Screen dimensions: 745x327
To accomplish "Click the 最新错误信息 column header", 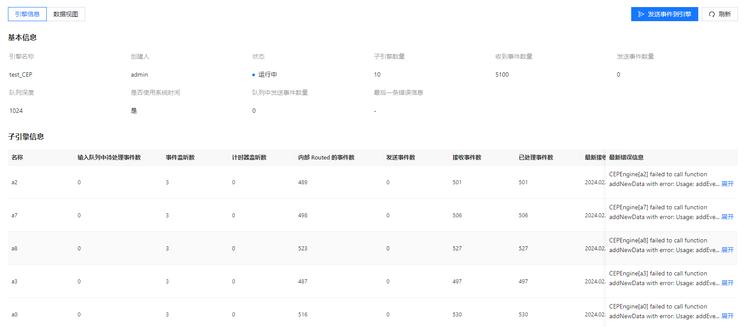I will point(626,157).
